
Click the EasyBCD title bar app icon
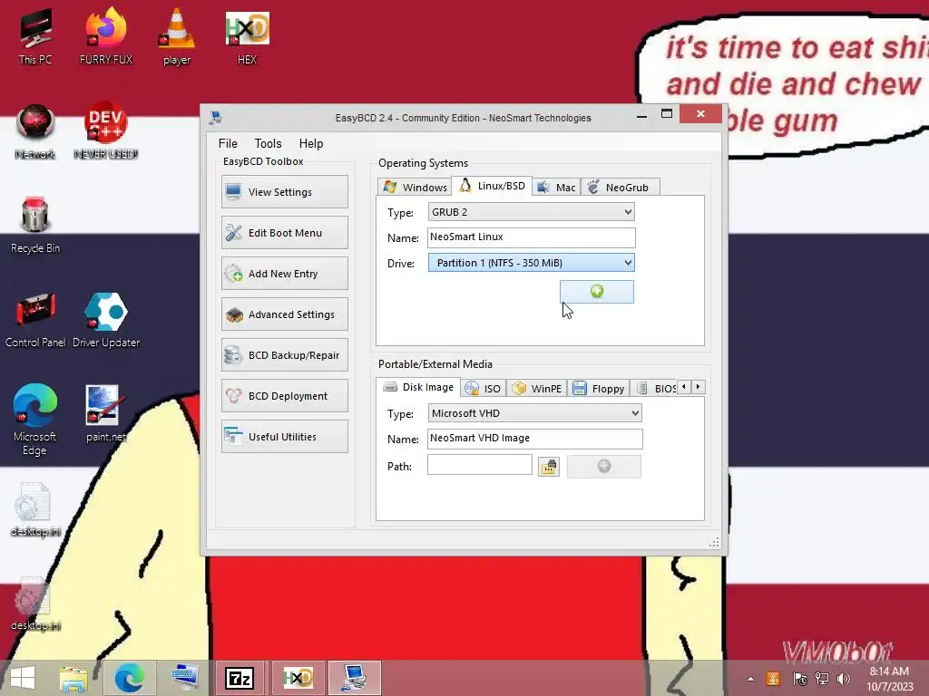216,117
